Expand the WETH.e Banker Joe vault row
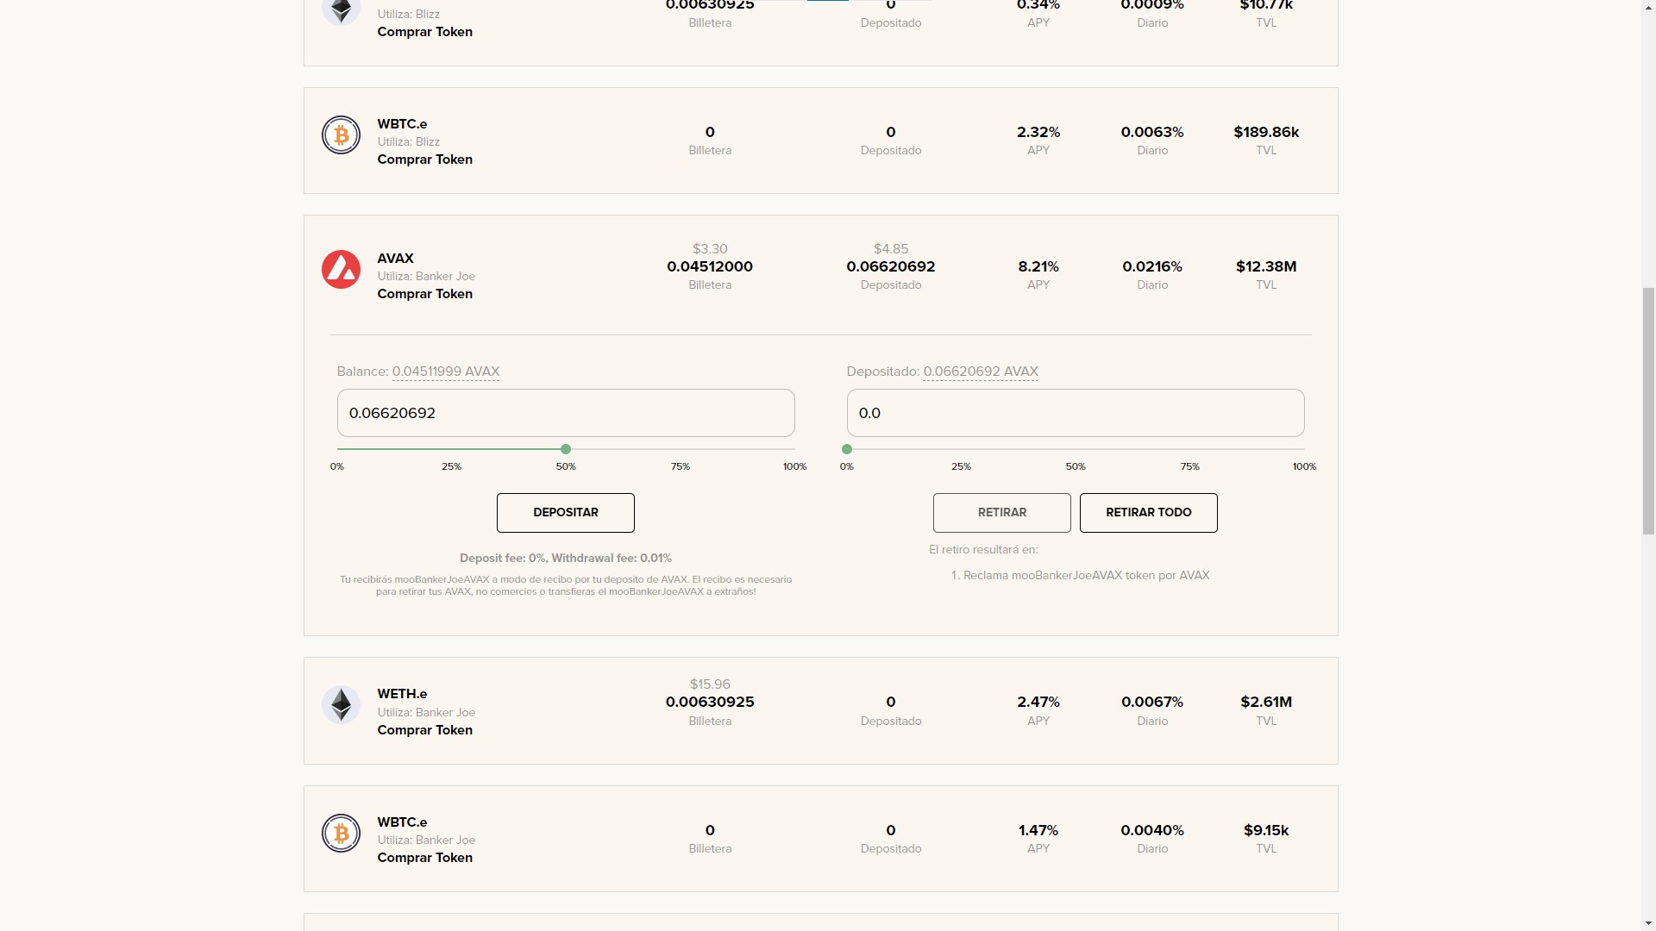The image size is (1656, 931). [x=821, y=711]
